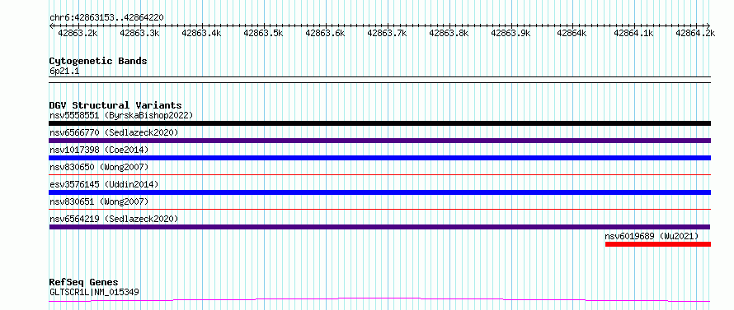Click the 42863.4k ruler tick label
734x310 pixels.
(x=201, y=33)
